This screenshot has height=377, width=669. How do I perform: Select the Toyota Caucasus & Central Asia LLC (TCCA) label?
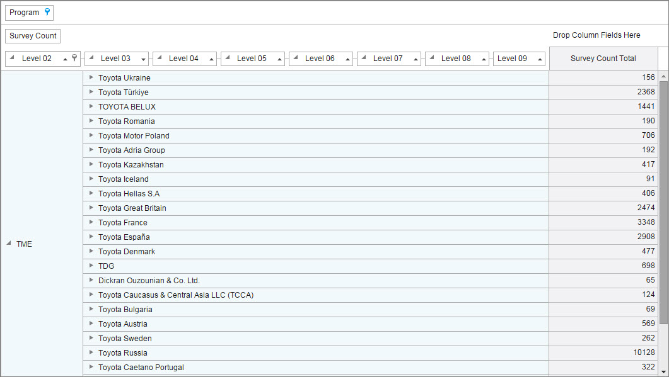pos(176,295)
